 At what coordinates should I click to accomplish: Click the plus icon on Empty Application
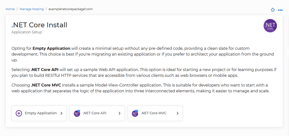coord(19,113)
